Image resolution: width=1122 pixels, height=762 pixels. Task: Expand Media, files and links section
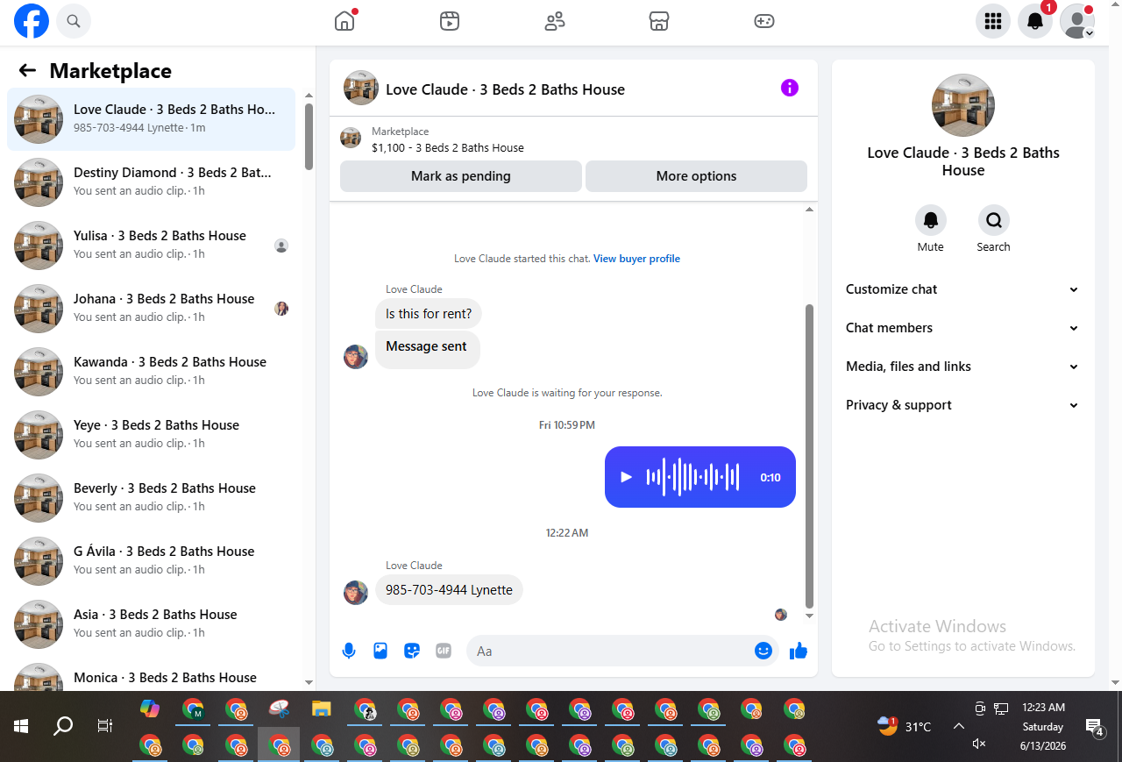click(962, 367)
